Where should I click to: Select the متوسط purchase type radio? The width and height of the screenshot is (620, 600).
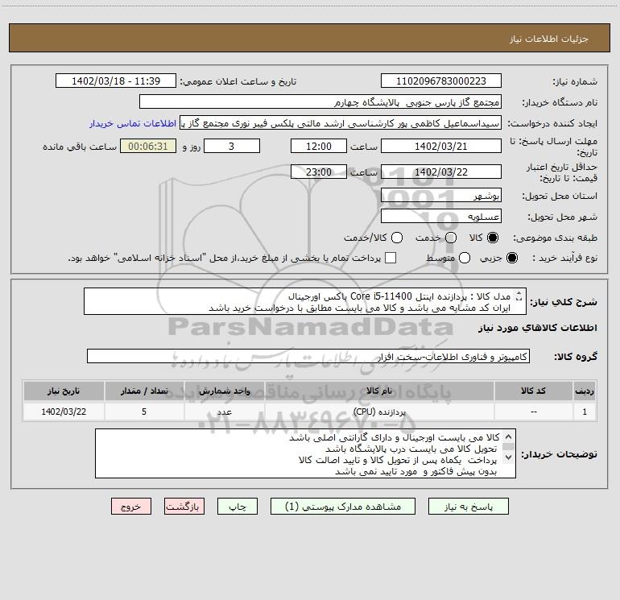465,258
